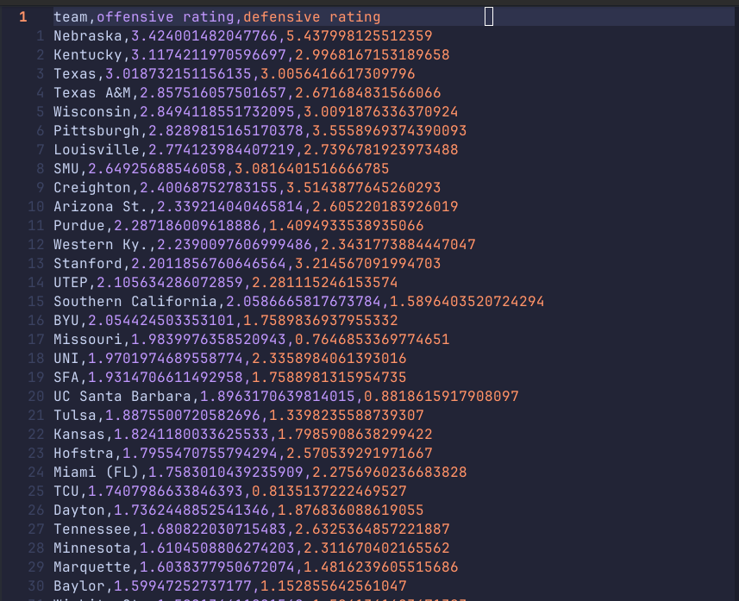Click Louisville offensive rating 2.77412398440721 9
The image size is (739, 601).
(x=222, y=150)
